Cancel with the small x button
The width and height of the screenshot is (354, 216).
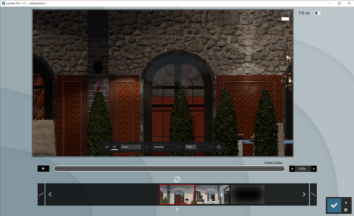(x=346, y=202)
